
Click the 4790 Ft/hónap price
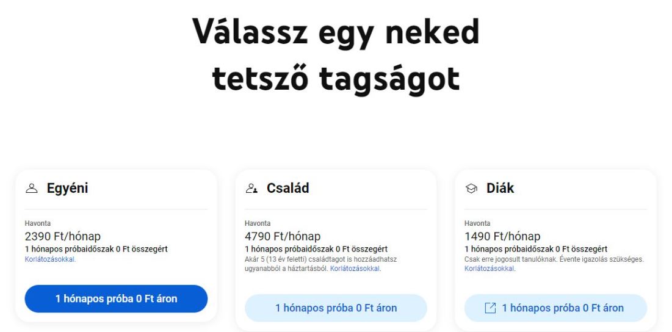coord(282,236)
